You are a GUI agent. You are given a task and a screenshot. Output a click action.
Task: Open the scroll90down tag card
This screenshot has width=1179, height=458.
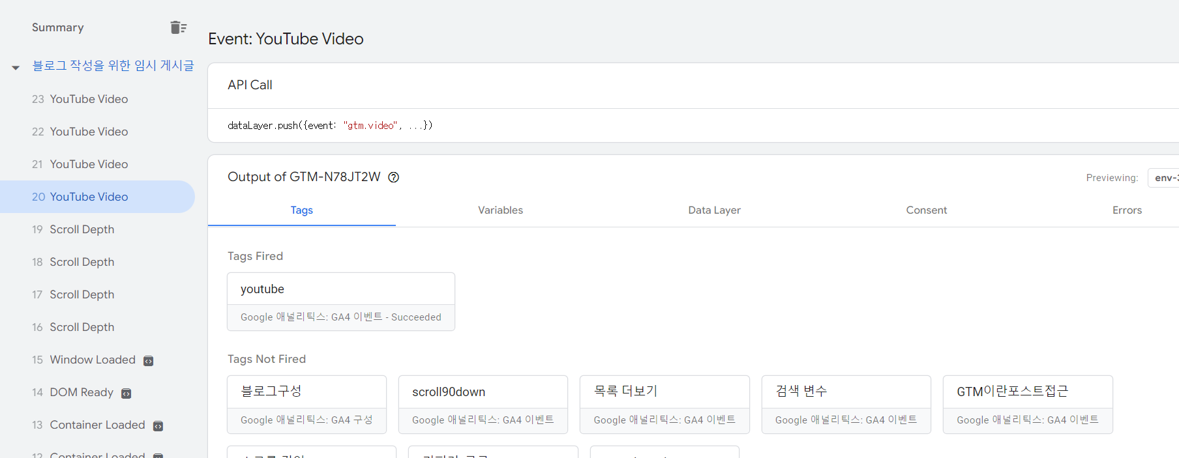coord(483,405)
